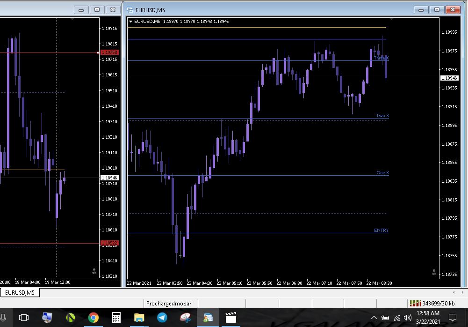Open the clock and date panel

(427, 318)
